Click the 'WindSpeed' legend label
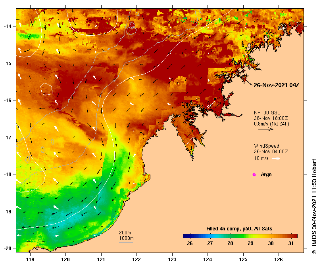321x266 pixels. tap(267, 146)
